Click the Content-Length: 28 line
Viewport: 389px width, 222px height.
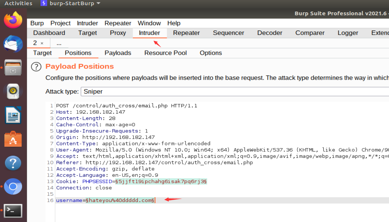(x=86, y=118)
